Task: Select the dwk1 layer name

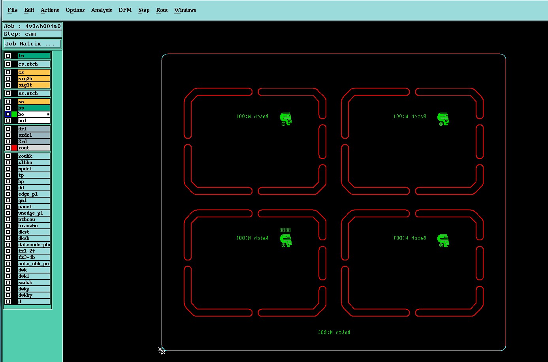Action: tap(34, 276)
